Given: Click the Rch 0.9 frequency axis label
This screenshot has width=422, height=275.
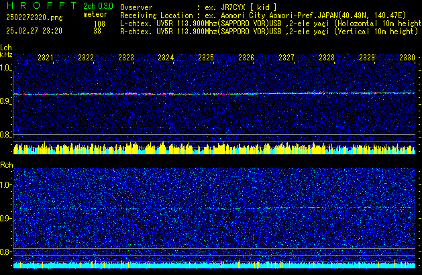Looking at the screenshot, I should [x=5, y=218].
